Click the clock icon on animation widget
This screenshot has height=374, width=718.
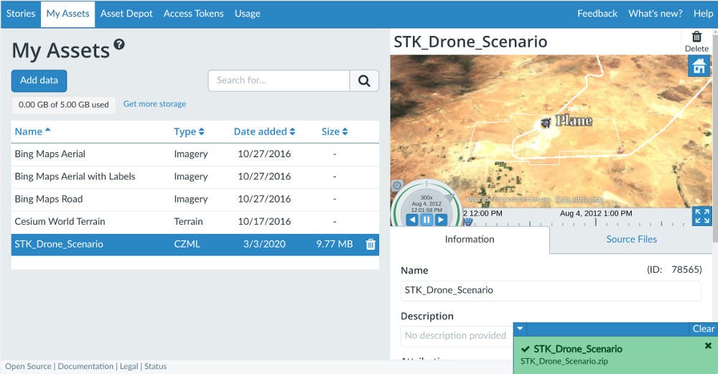click(397, 186)
